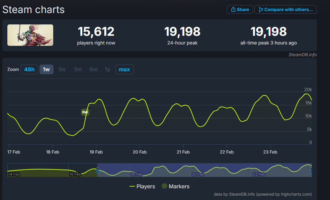Toggle the Markers series in legend
The width and height of the screenshot is (330, 200).
click(175, 186)
